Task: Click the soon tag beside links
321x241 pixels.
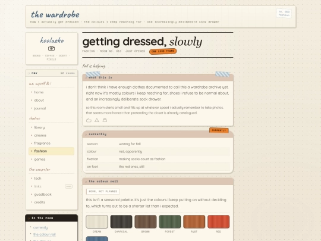Action: pos(68,186)
